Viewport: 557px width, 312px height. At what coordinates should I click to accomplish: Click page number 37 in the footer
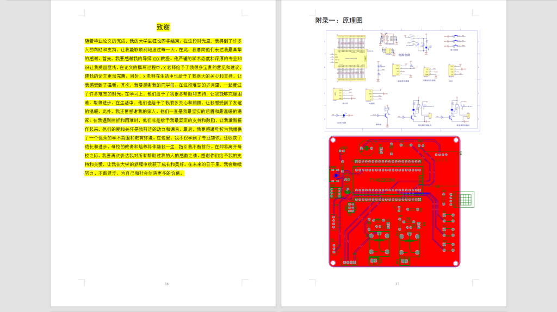pyautogui.click(x=397, y=284)
